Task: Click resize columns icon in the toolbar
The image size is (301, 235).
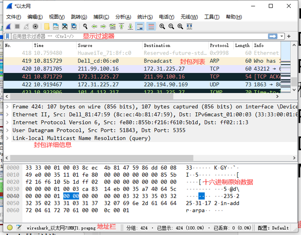Action: (189, 26)
